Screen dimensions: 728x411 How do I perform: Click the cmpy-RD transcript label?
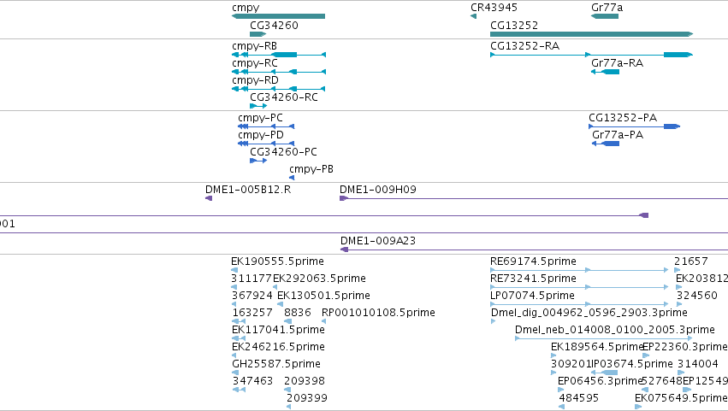click(x=256, y=80)
